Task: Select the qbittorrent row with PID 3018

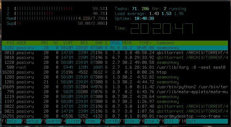Action: [115, 58]
